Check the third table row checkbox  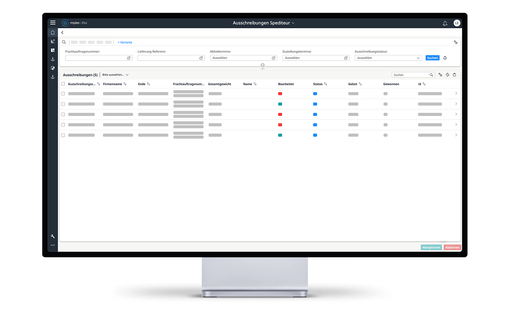(x=63, y=114)
